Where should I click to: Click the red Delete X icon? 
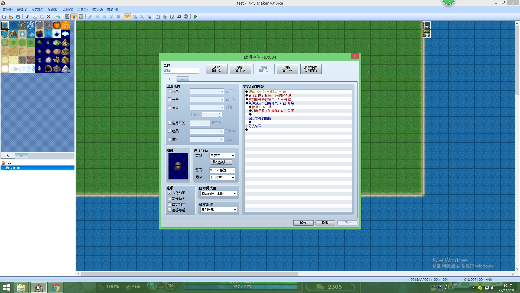coord(48,17)
